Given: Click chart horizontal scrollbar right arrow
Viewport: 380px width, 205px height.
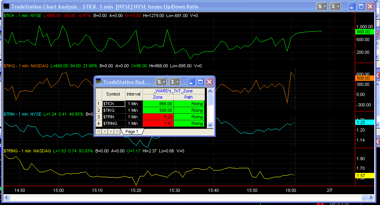Looking at the screenshot, I should click(371, 198).
